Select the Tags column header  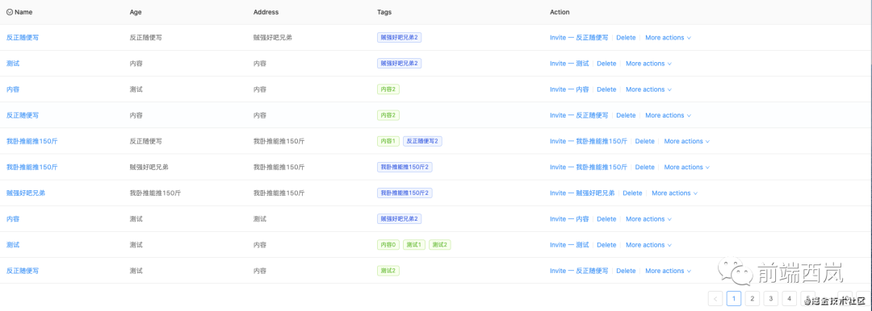[384, 11]
